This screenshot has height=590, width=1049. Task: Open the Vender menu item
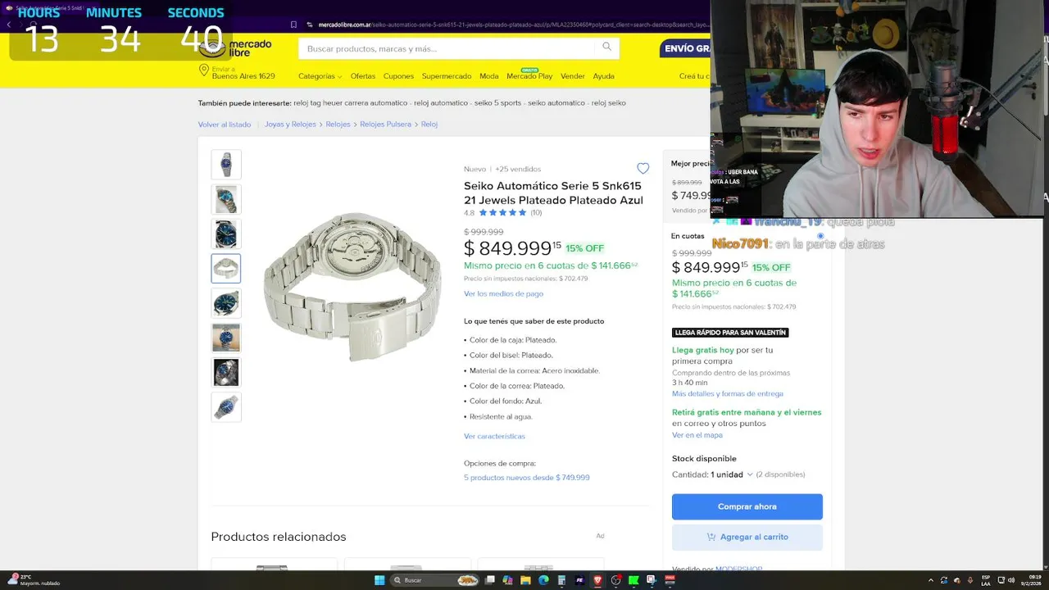click(x=573, y=76)
